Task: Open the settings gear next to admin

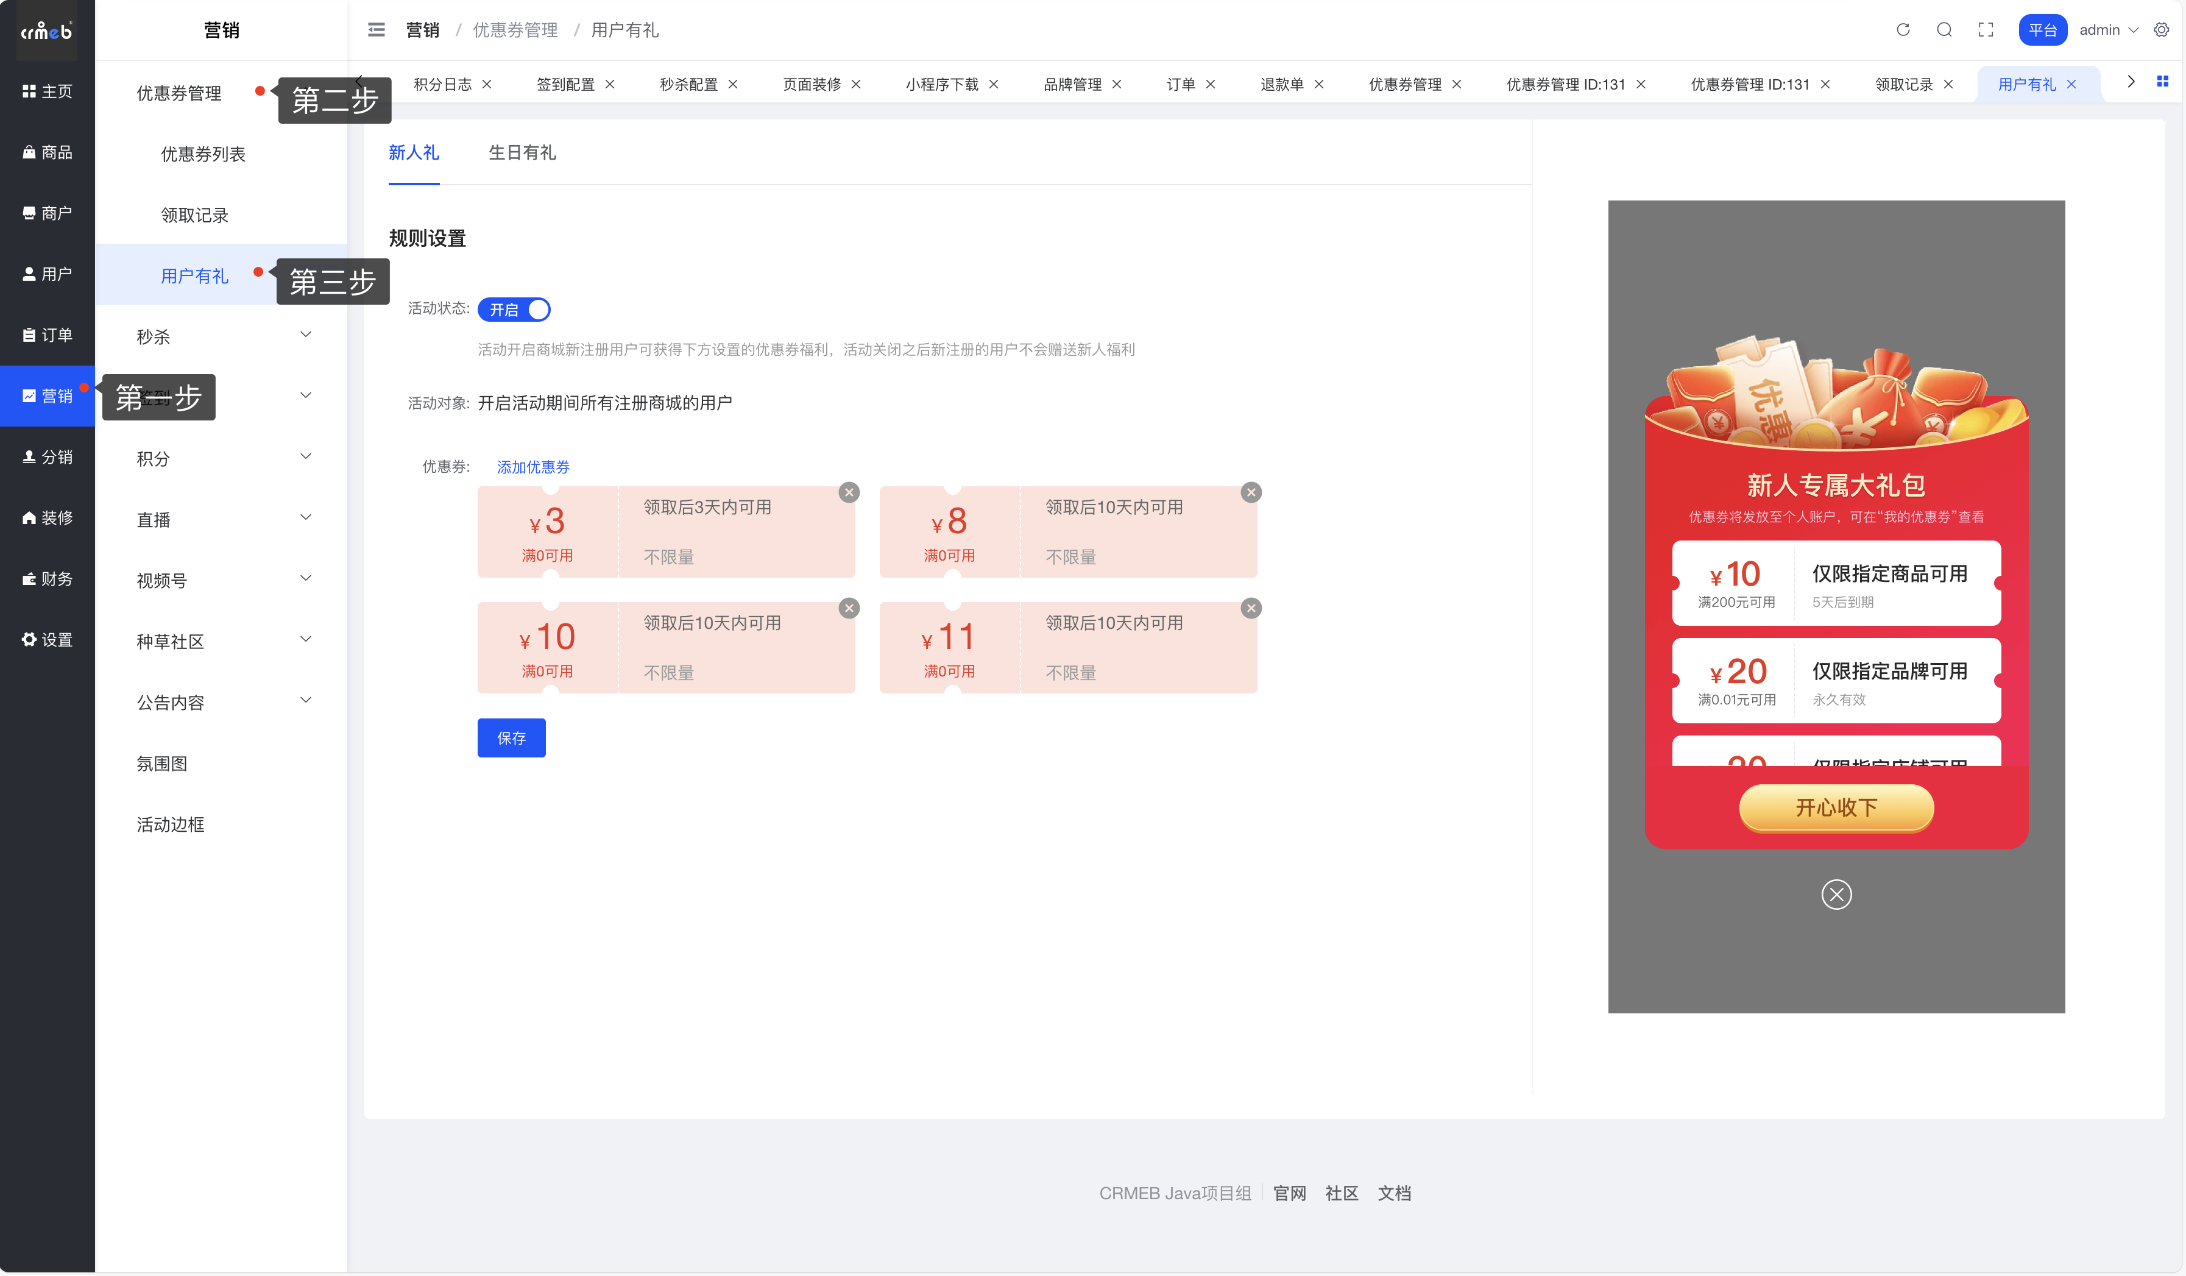Action: pyautogui.click(x=2161, y=29)
